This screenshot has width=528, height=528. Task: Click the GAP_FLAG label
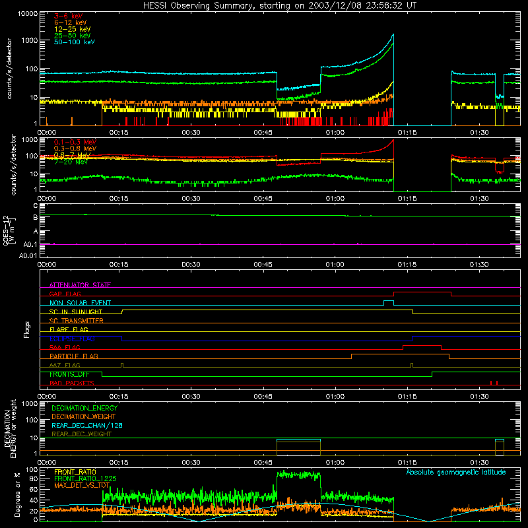coord(65,294)
